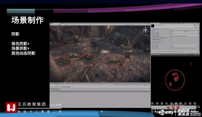The height and width of the screenshot is (117, 202).
Task: Open the Dimension dropdown in Inspector
Action: 184,29
